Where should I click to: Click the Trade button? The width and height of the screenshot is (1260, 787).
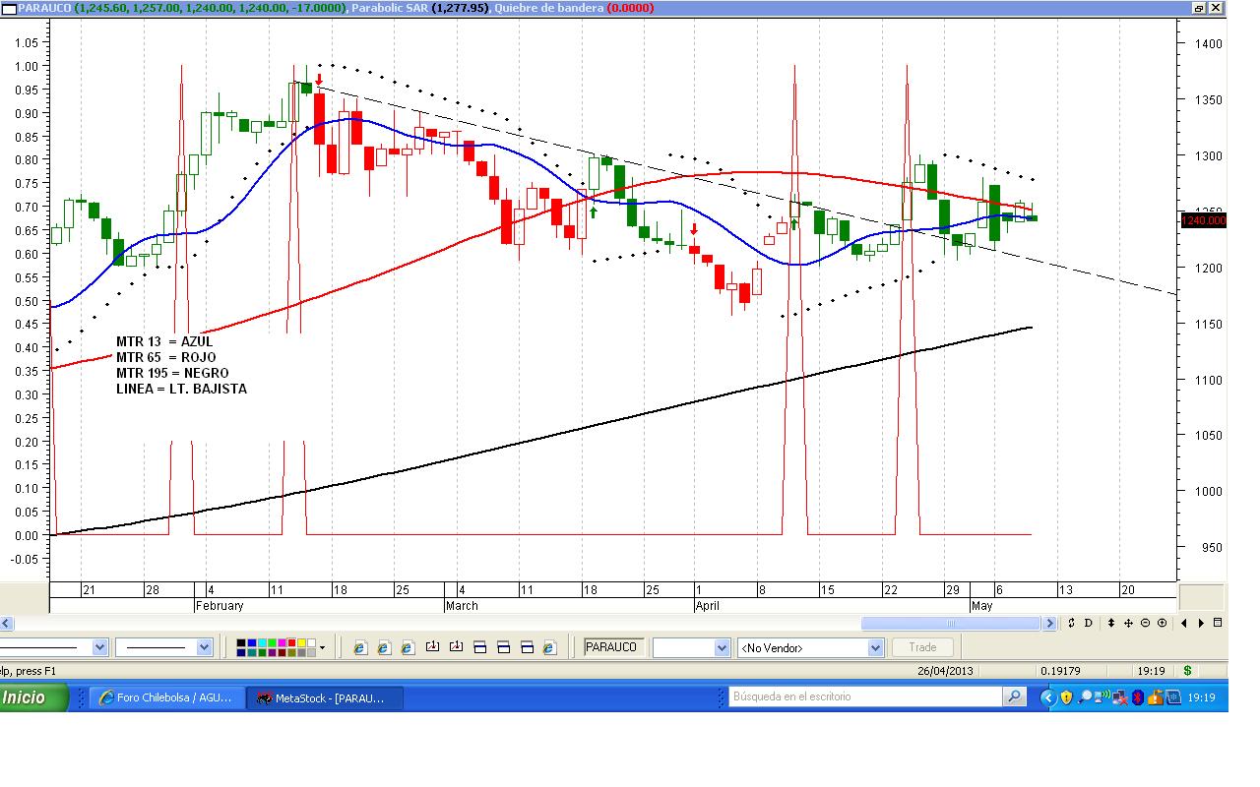click(x=922, y=647)
